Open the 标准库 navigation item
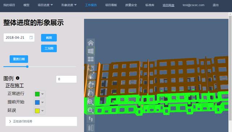 tap(150, 5)
